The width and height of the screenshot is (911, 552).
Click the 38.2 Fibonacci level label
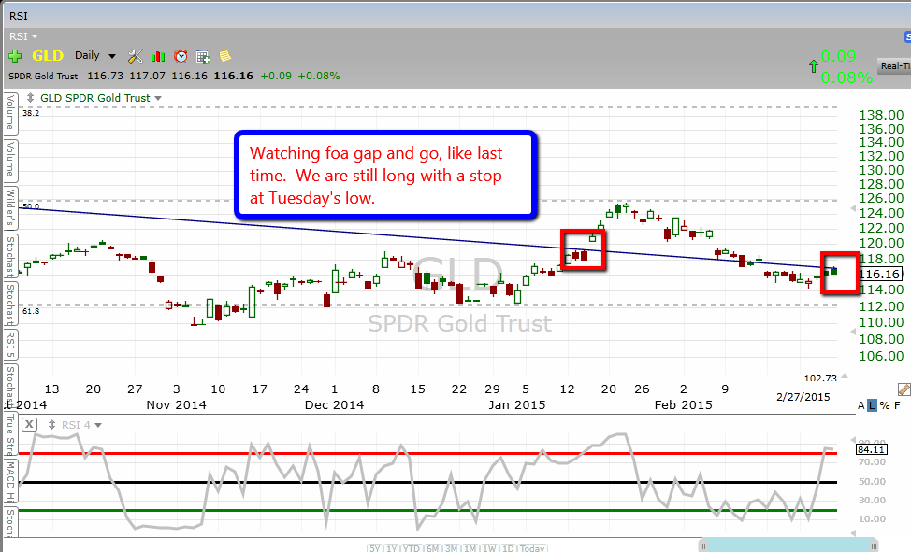(x=31, y=113)
